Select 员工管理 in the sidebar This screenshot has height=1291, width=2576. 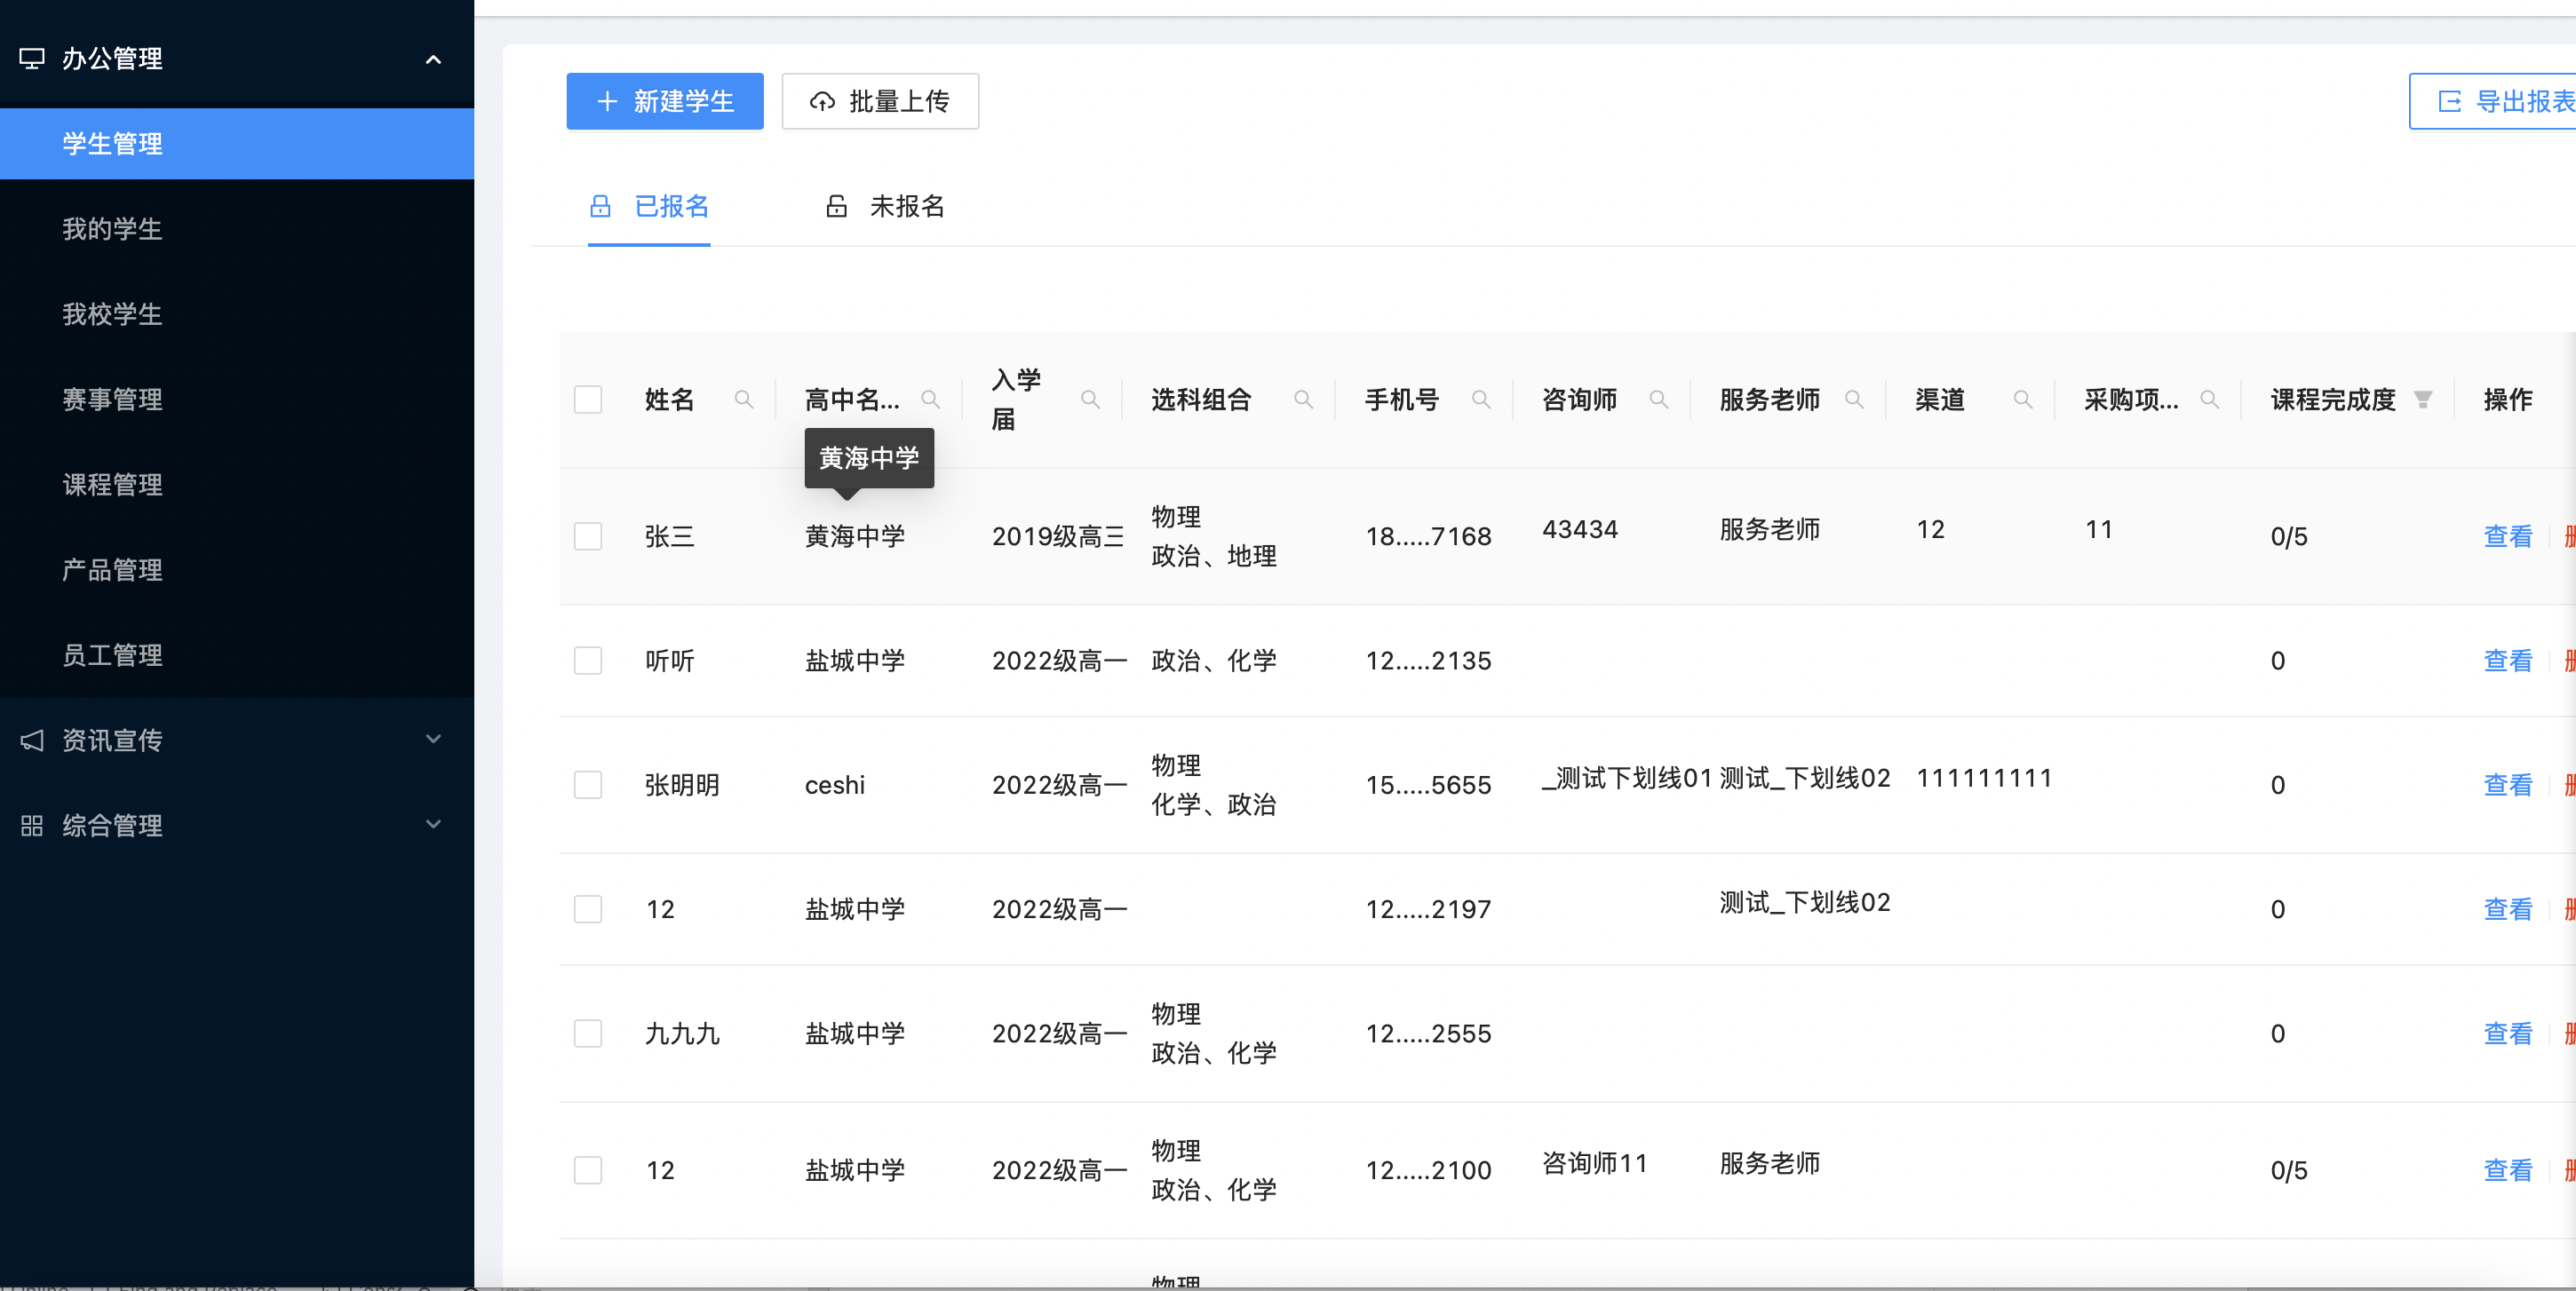click(237, 655)
